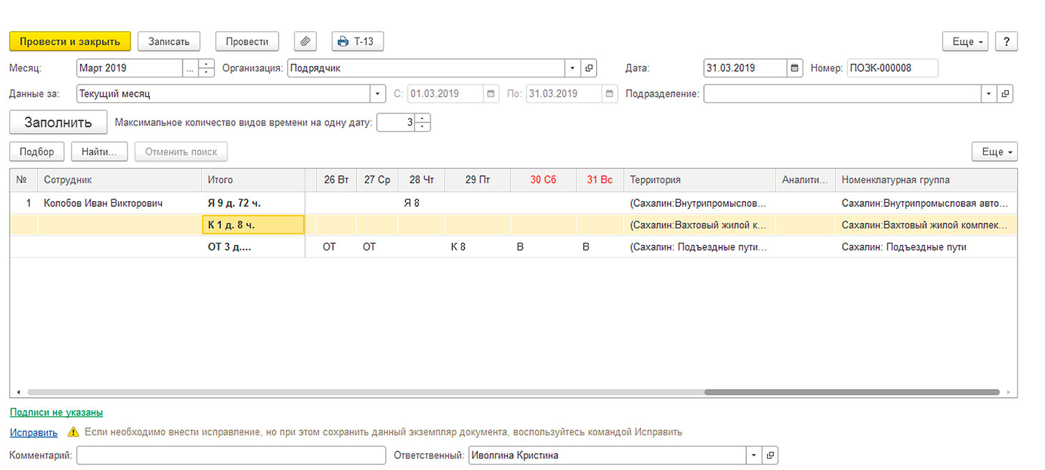Open the calendar picker for Дата field

click(x=795, y=68)
